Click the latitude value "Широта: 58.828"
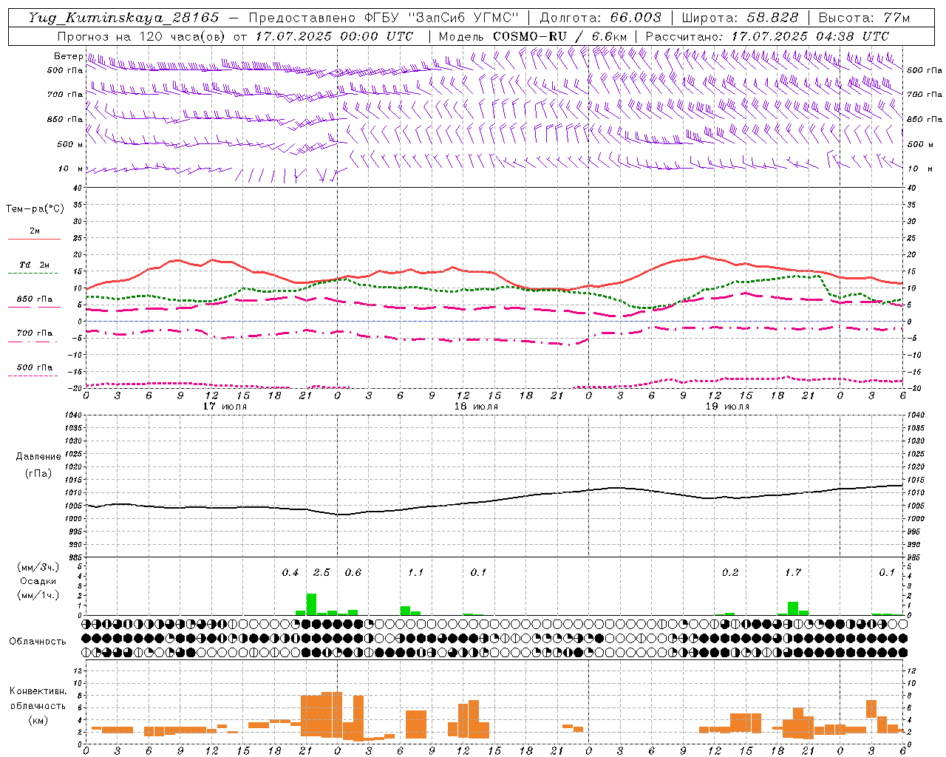The image size is (946, 757). pos(740,18)
